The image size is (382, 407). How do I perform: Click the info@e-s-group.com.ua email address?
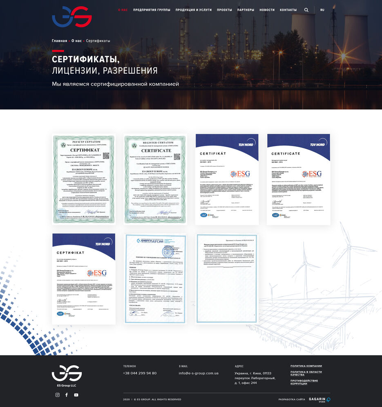[x=199, y=373]
